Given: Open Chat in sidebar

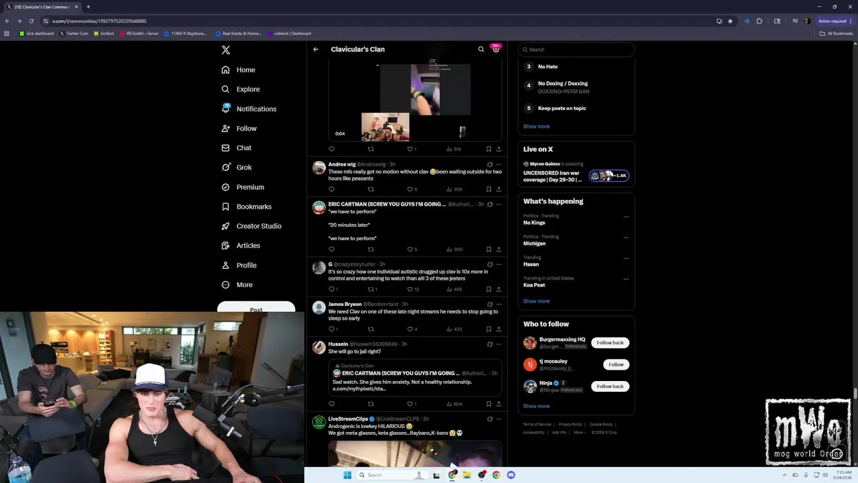Looking at the screenshot, I should pos(237,148).
